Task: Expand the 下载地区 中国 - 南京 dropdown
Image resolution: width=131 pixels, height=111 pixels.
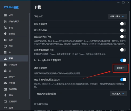Action: click(x=117, y=16)
